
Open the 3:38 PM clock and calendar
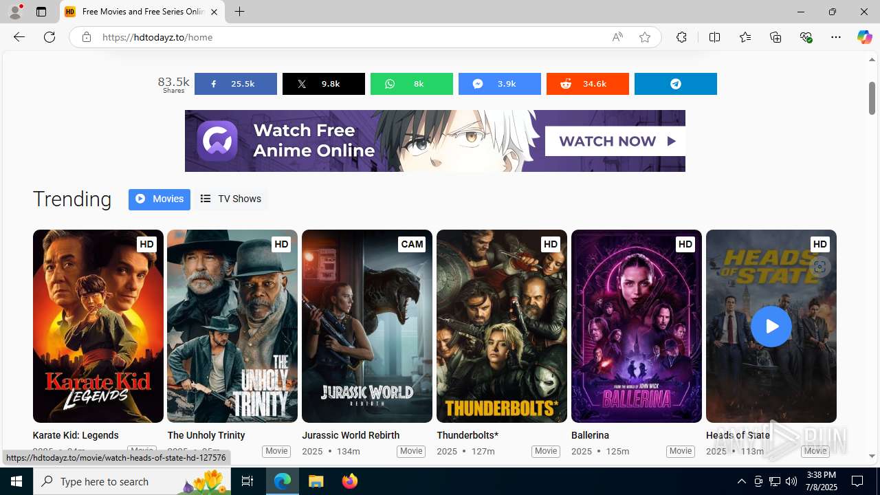pos(821,481)
